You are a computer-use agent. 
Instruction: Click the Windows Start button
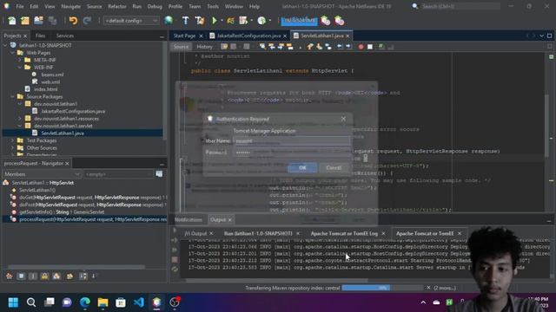[x=13, y=302]
